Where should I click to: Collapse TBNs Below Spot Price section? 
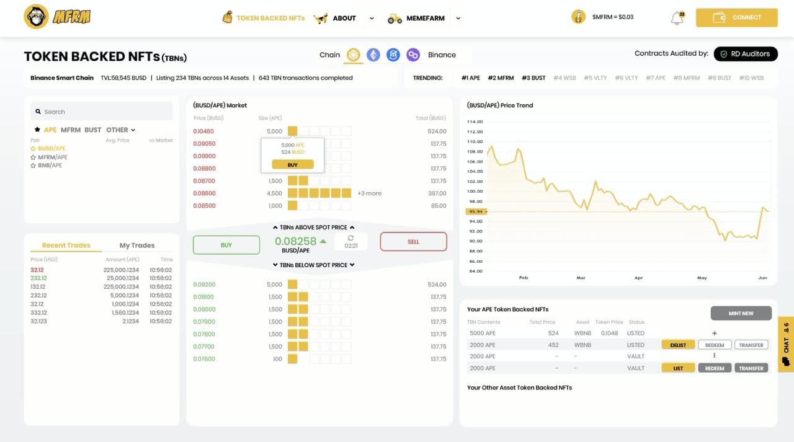[x=313, y=265]
